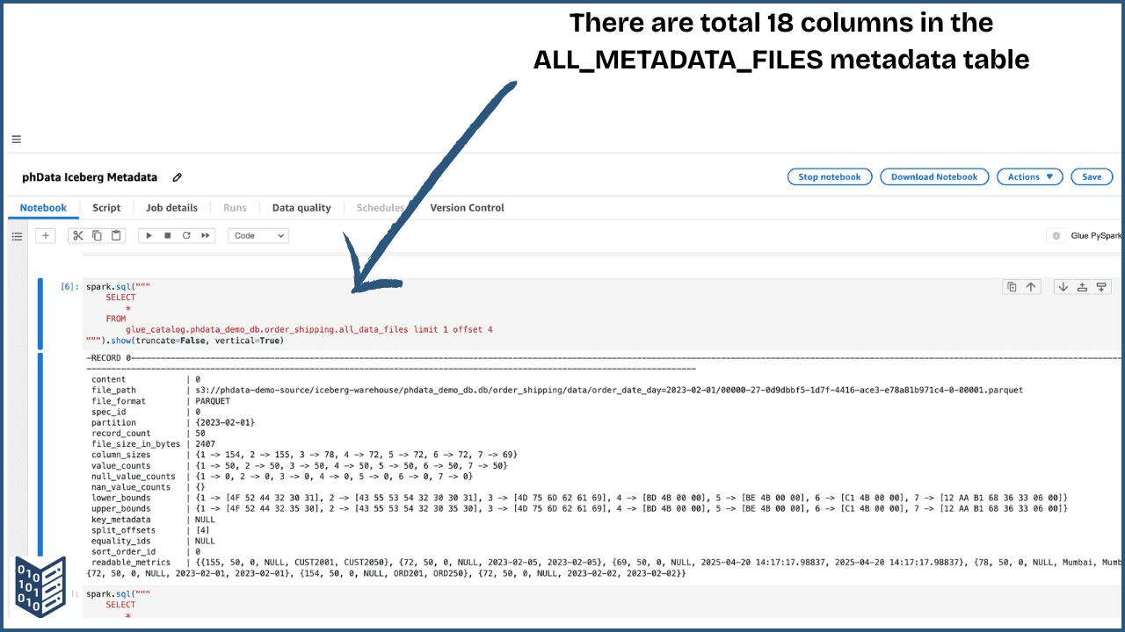1125x632 pixels.
Task: Click the Download Notebook button
Action: [x=933, y=177]
